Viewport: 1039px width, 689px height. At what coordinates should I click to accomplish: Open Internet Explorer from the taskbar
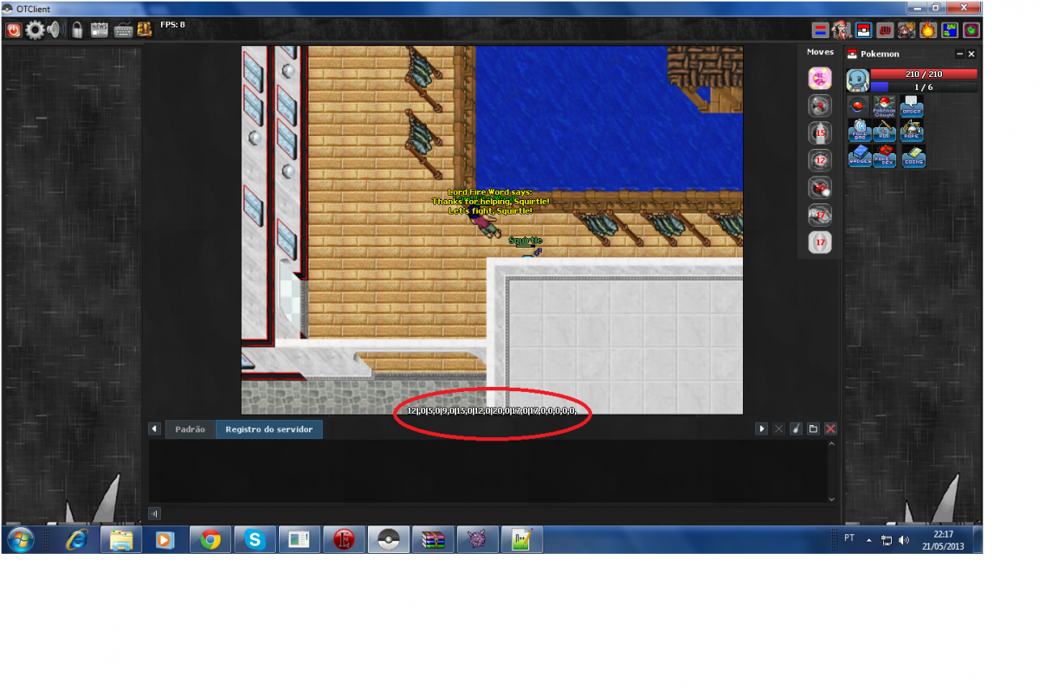click(x=78, y=539)
